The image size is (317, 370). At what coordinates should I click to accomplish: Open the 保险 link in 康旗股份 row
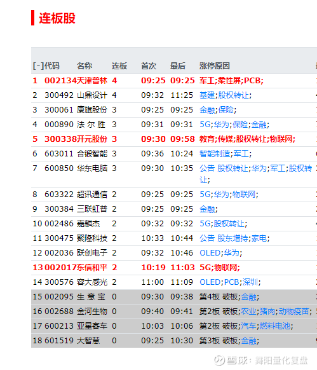coord(226,110)
